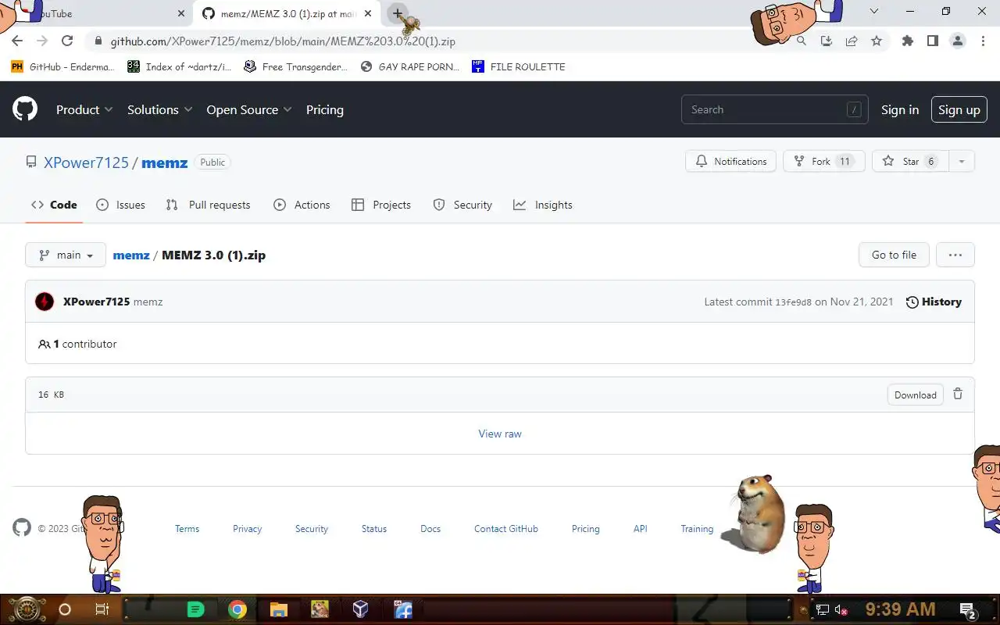Open the View raw link
The height and width of the screenshot is (625, 1000).
point(500,434)
